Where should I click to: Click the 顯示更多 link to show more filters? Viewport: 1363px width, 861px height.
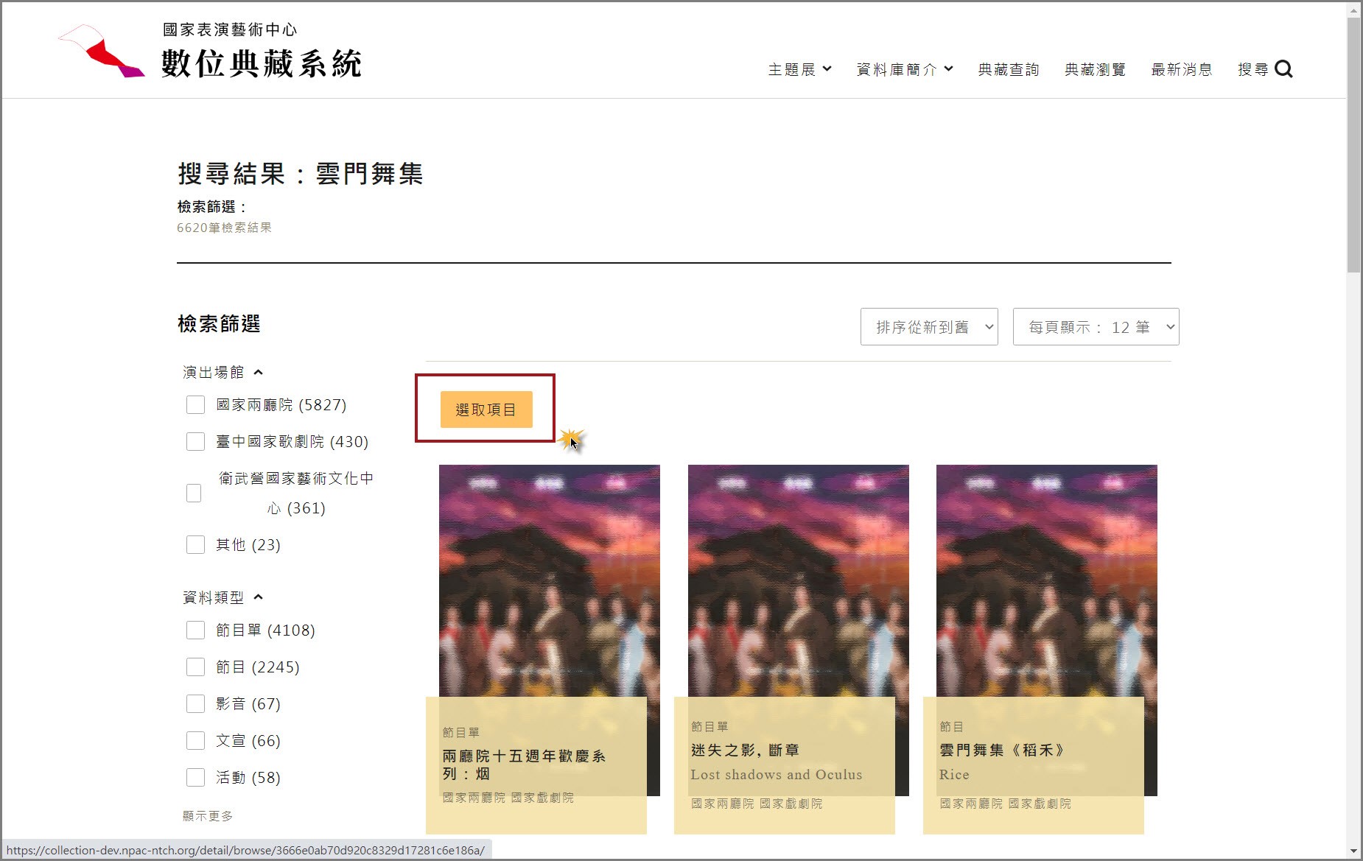click(x=207, y=815)
